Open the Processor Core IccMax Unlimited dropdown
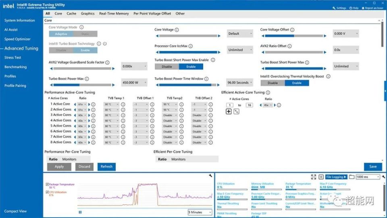This screenshot has height=218, width=387. point(240,50)
